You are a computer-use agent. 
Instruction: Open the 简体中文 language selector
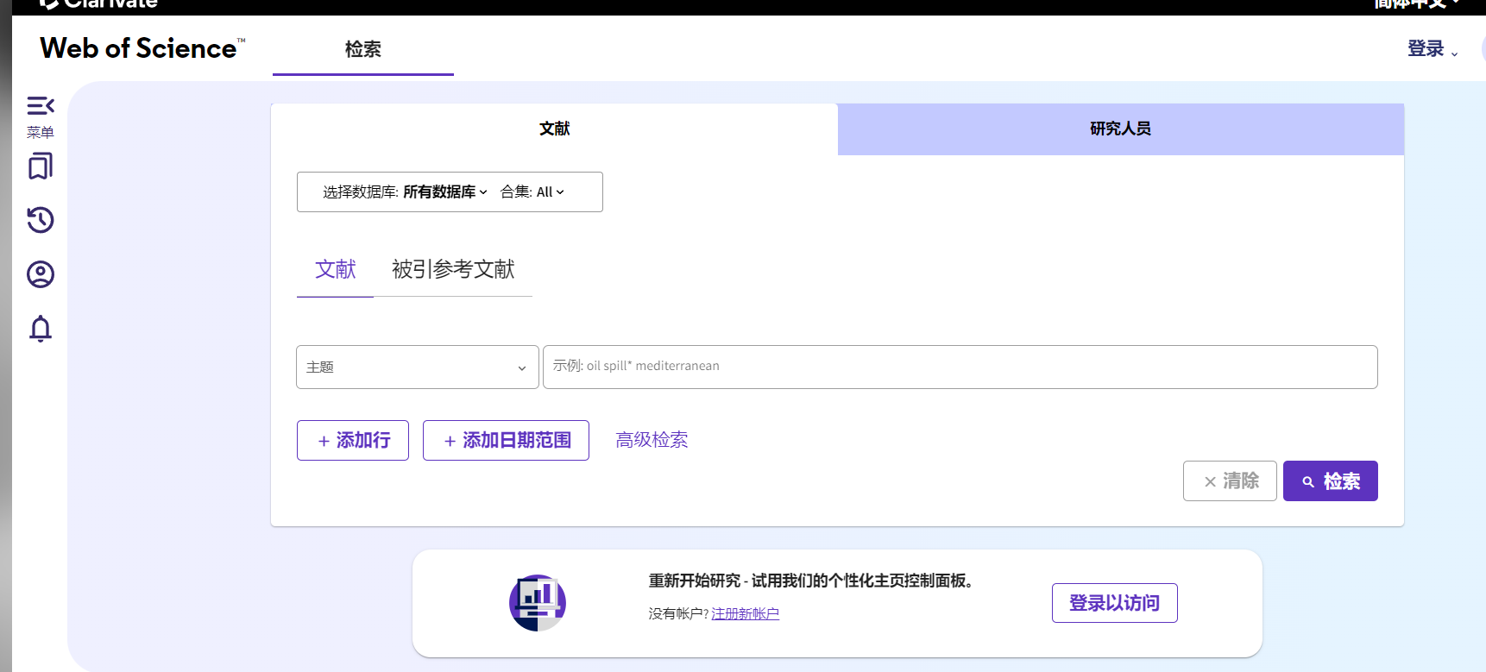point(1417,4)
